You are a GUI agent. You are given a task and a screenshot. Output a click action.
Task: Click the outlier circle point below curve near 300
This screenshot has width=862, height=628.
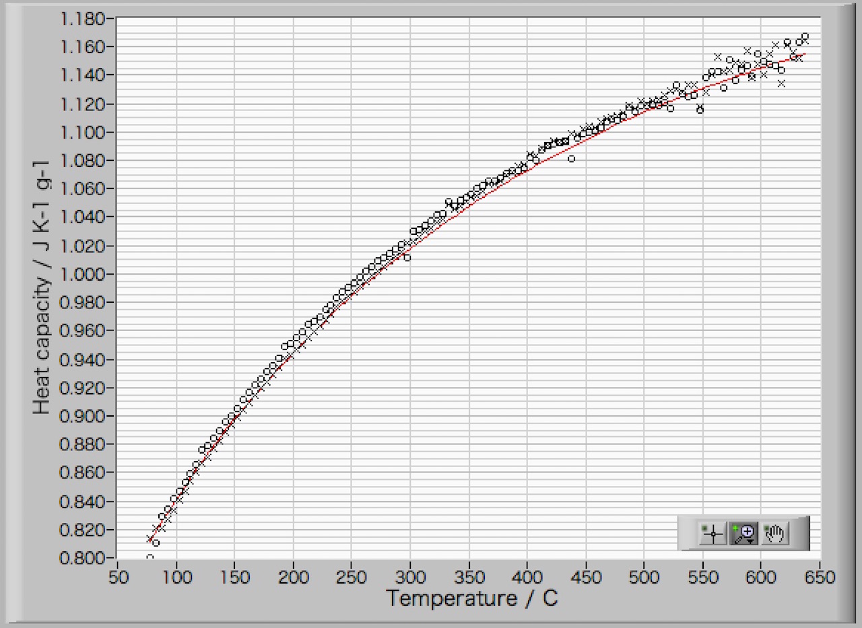pyautogui.click(x=407, y=257)
